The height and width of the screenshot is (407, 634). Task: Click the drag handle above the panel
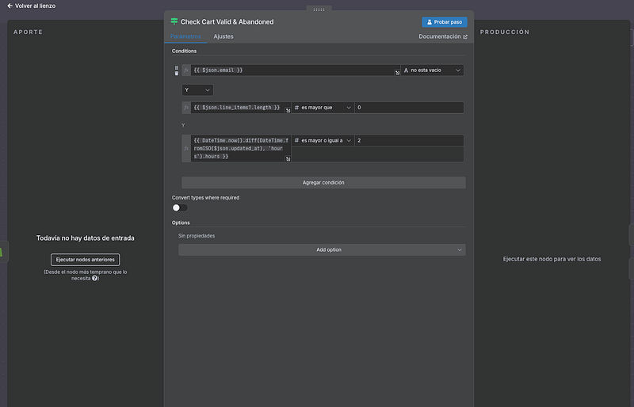click(x=319, y=10)
